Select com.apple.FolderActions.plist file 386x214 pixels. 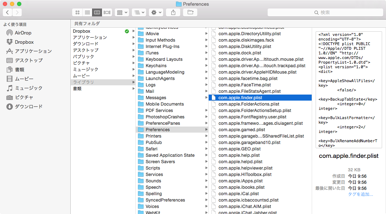coord(260,104)
